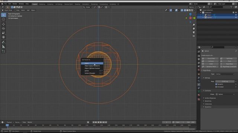This screenshot has height=133, width=238.
Task: Toggle X-ray mode in viewport header
Action: pyautogui.click(x=182, y=10)
